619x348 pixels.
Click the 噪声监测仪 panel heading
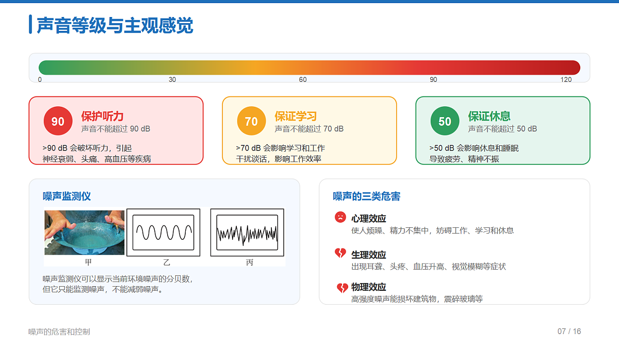click(x=67, y=196)
